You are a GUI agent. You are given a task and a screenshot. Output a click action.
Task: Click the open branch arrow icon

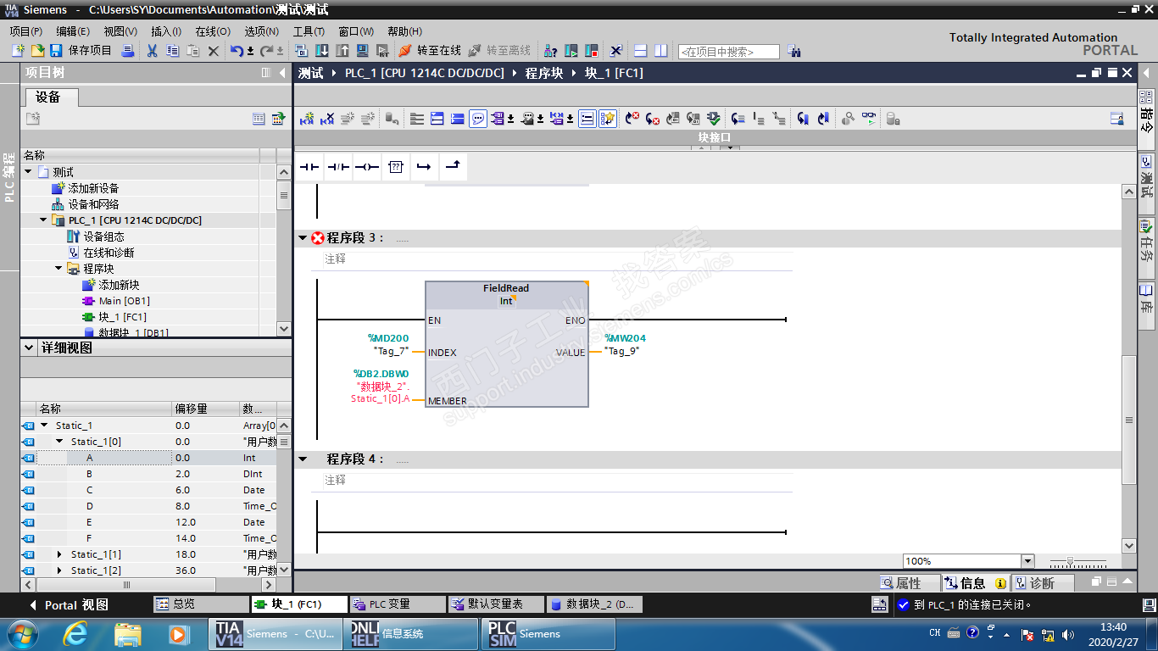424,167
